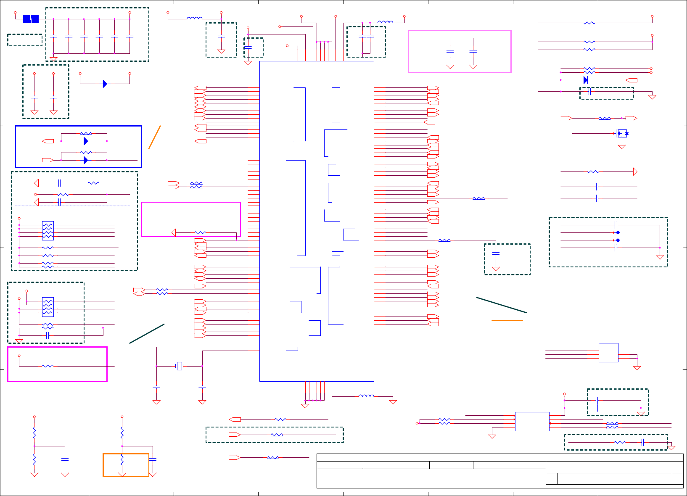Select the solid blue component at top-left corner

click(x=31, y=19)
